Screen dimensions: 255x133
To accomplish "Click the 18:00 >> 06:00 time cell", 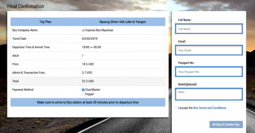I will tap(91, 47).
